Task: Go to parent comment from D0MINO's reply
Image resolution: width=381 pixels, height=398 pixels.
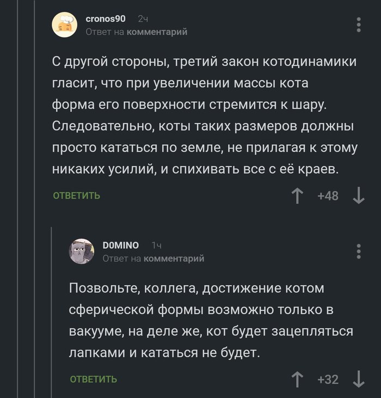Action: pyautogui.click(x=174, y=259)
